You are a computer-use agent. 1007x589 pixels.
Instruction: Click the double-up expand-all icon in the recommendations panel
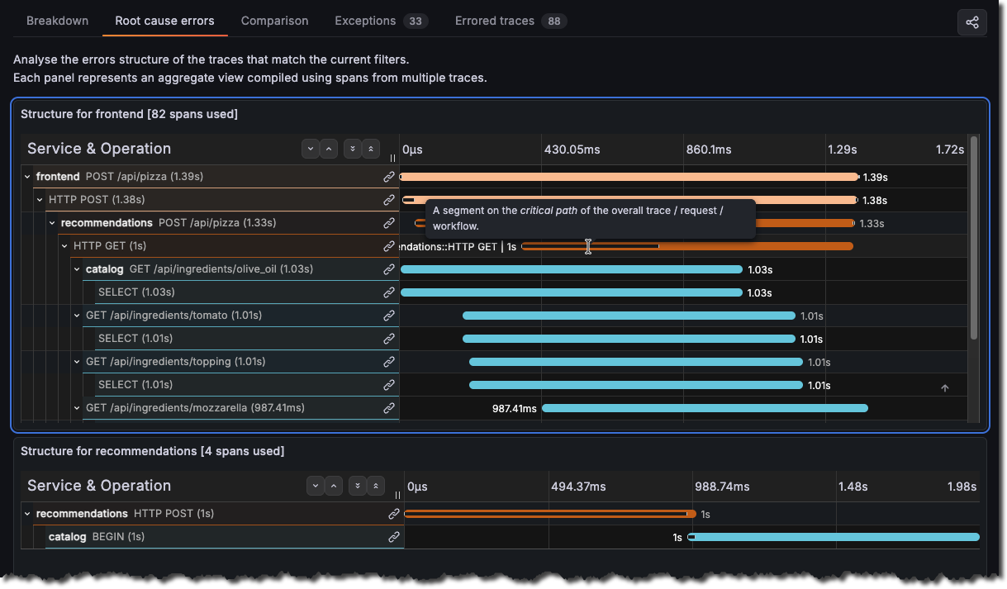pyautogui.click(x=375, y=486)
